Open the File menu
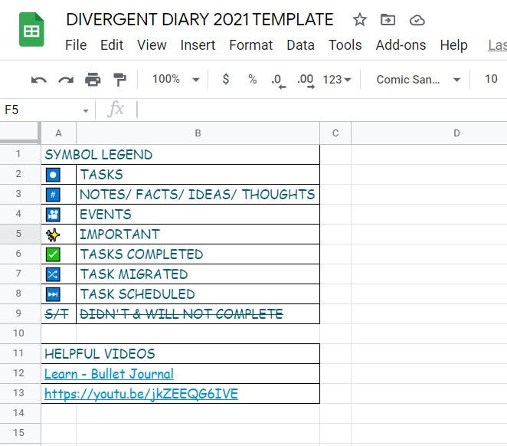This screenshot has height=446, width=507. pos(76,45)
